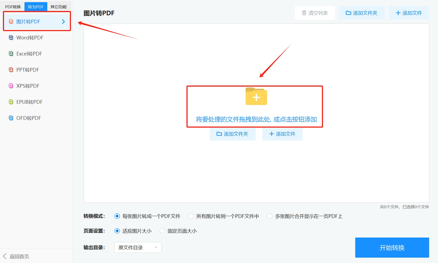
Task: Select the PPT转PDF tool in sidebar
Action: point(27,70)
